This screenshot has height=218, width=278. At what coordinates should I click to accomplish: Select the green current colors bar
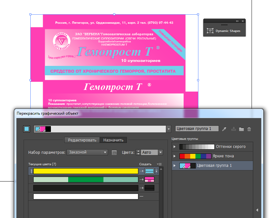(x=86, y=180)
